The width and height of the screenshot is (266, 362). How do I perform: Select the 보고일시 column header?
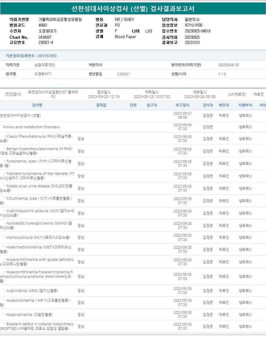(x=182, y=105)
